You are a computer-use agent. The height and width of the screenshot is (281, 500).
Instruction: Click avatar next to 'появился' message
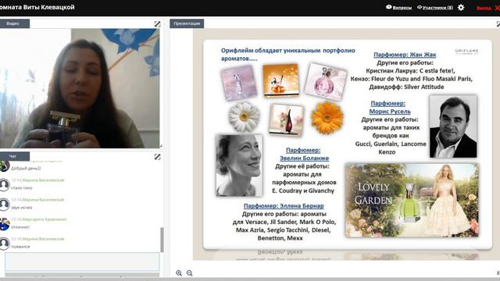[x=5, y=244]
